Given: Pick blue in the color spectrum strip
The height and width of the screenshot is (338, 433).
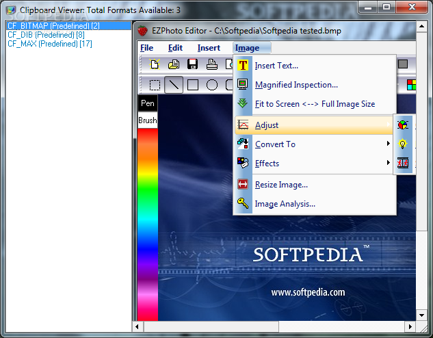Looking at the screenshot, I should point(148,248).
